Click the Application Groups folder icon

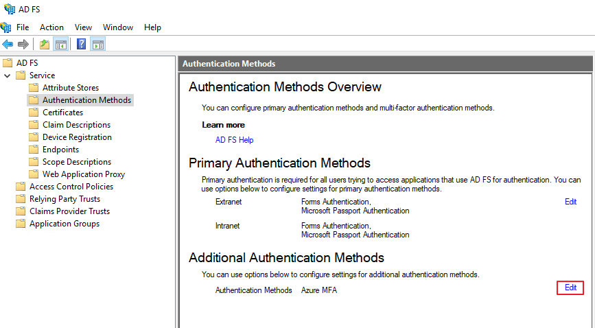point(21,224)
